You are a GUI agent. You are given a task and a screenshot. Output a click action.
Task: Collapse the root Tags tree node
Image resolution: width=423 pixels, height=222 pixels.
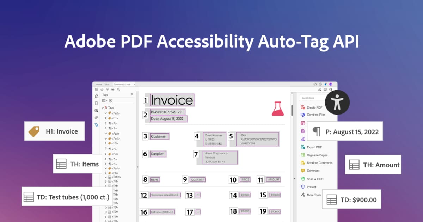(103, 107)
